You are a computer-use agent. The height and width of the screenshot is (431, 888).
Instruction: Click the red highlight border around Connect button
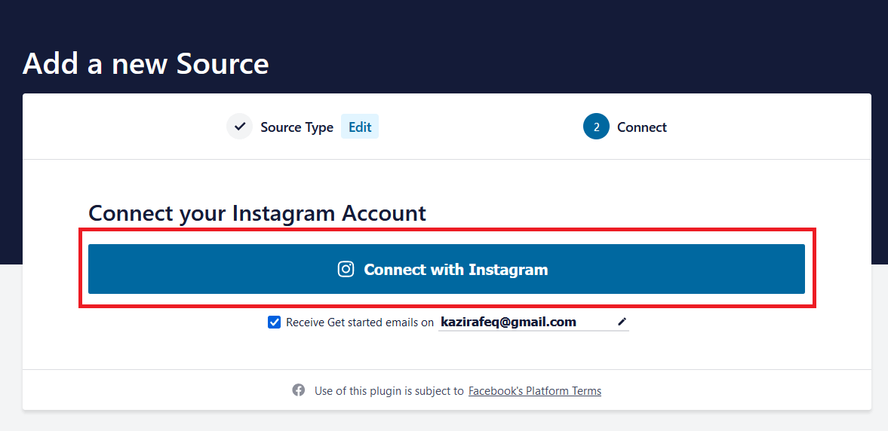(447, 231)
